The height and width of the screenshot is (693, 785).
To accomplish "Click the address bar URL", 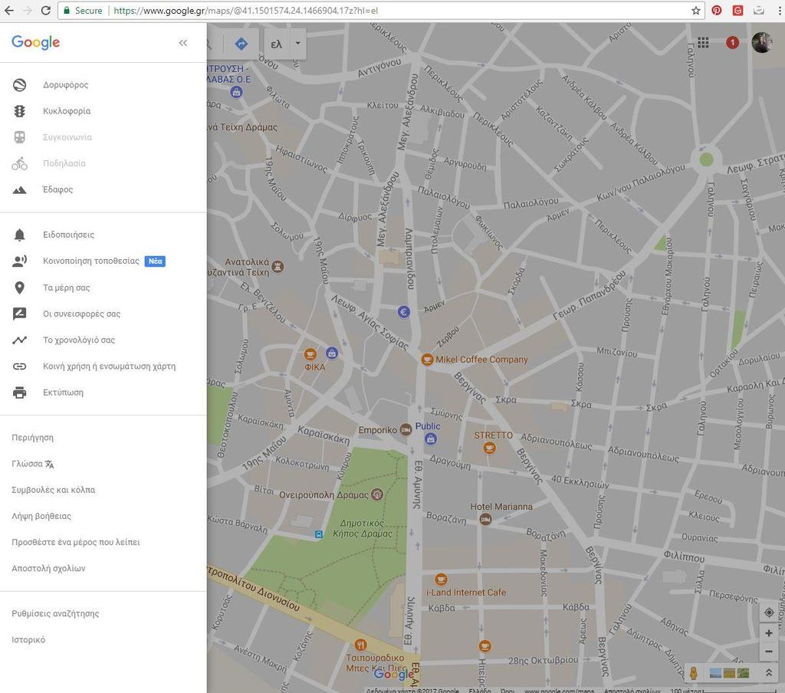I will [245, 11].
